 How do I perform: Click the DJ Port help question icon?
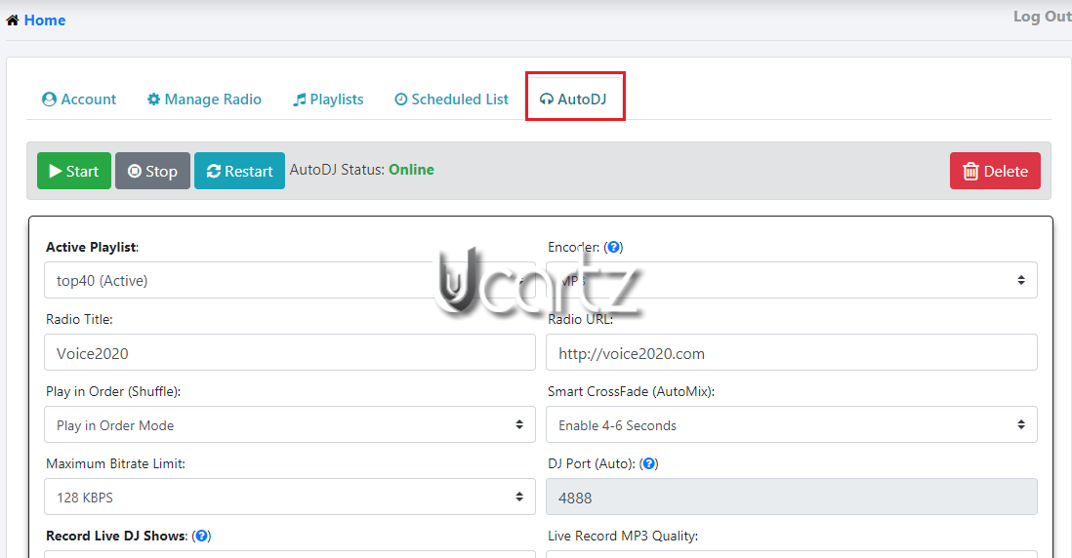coord(649,463)
